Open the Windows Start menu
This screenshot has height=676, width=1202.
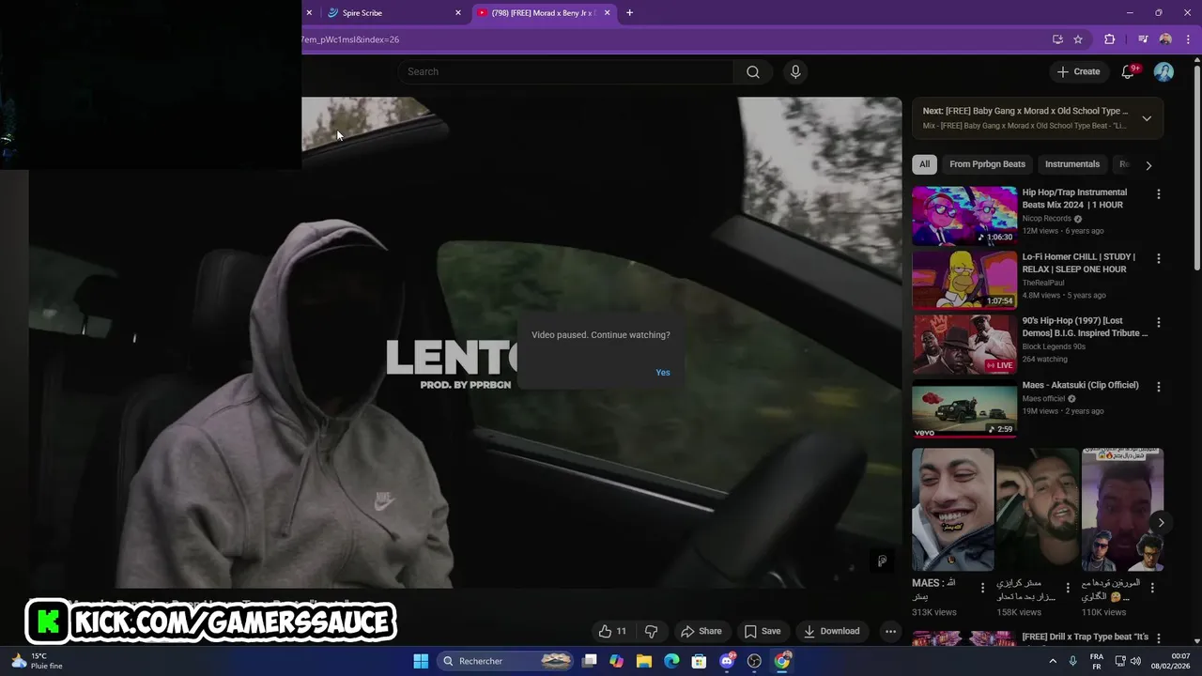[421, 661]
